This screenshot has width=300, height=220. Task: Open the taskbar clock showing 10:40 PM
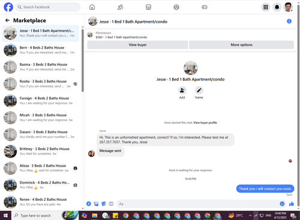[x=280, y=215]
